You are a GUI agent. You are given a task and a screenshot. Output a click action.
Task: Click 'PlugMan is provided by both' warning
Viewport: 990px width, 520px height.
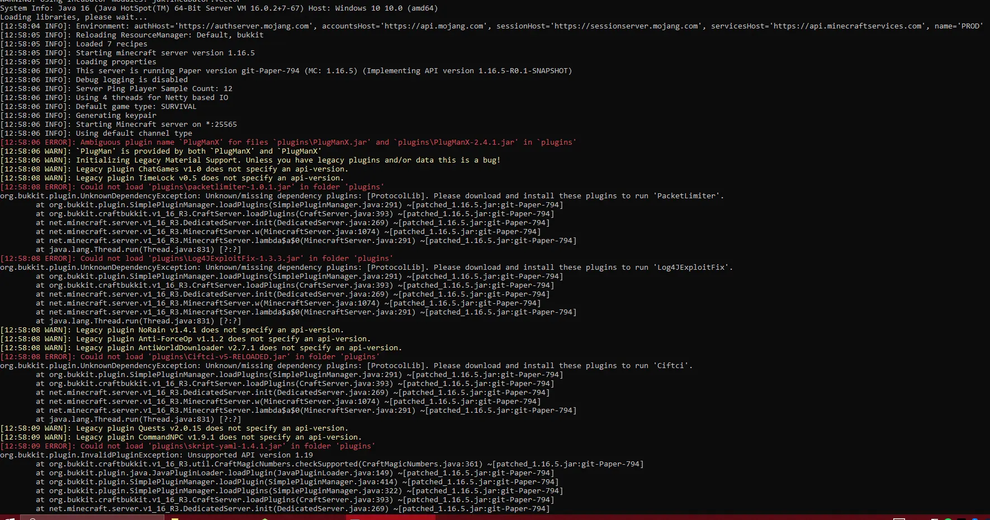coord(161,151)
